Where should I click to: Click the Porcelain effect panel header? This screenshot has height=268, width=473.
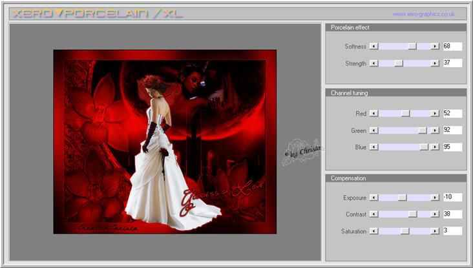coord(395,27)
